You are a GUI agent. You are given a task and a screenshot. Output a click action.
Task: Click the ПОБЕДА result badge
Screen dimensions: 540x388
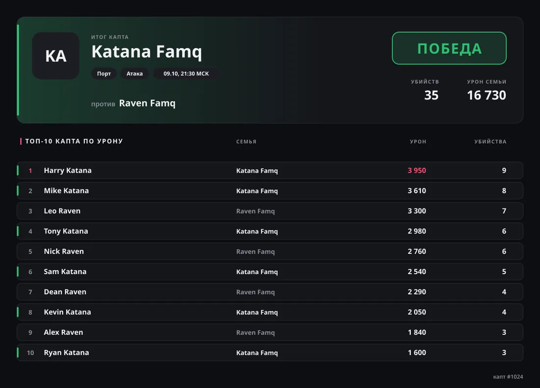point(449,48)
